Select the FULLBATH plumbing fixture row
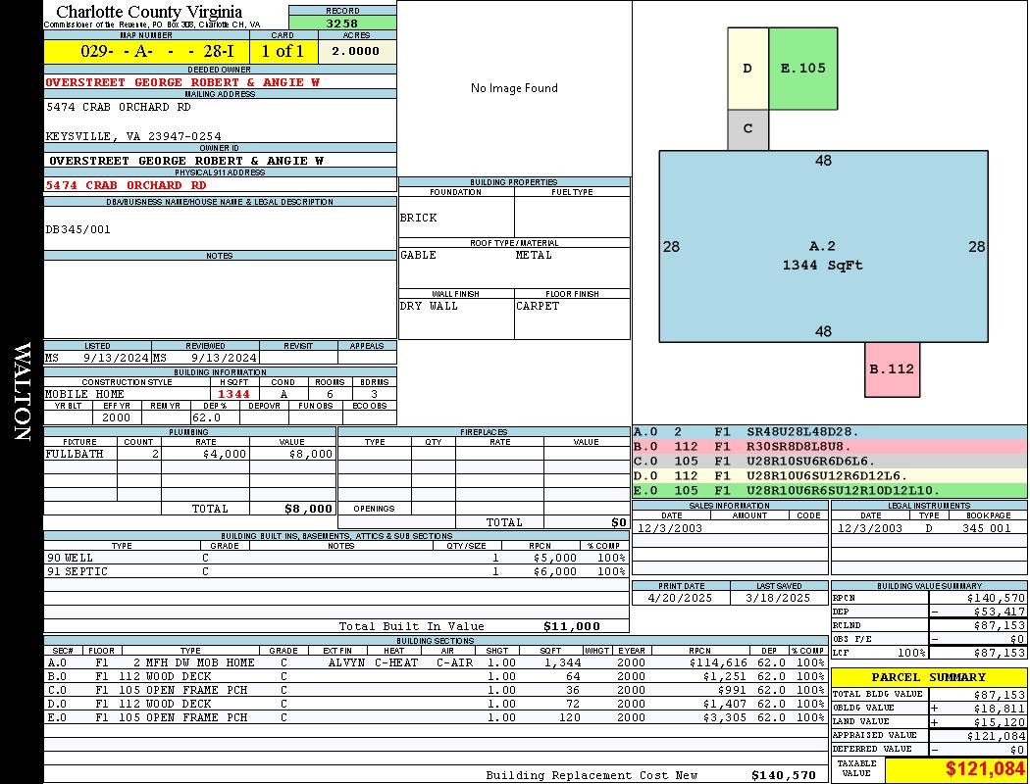Screen dimensions: 1030x784 coord(189,454)
